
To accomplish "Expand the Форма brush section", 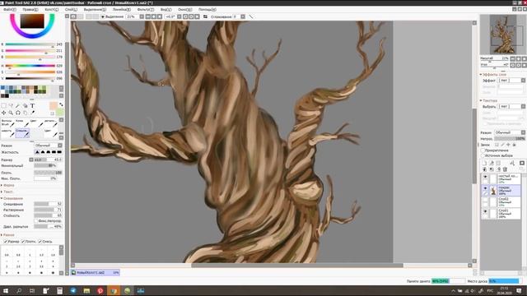I will (7, 185).
